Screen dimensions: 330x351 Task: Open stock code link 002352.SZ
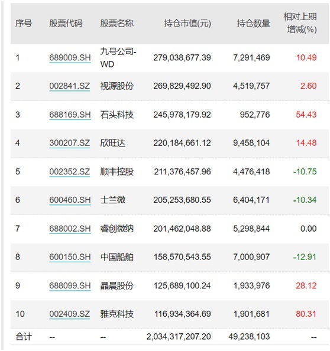coord(69,172)
